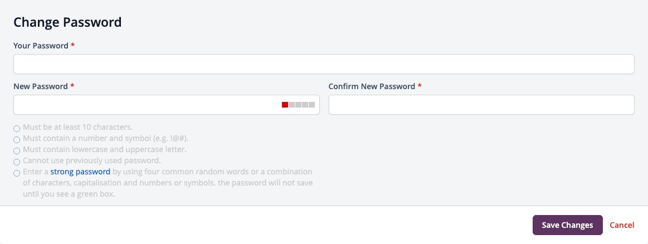Click the last gray strength meter segment
Viewport: 648px width, 244px height.
click(x=311, y=105)
